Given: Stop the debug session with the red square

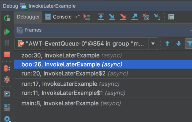Looking at the screenshot, I should tap(7, 54).
